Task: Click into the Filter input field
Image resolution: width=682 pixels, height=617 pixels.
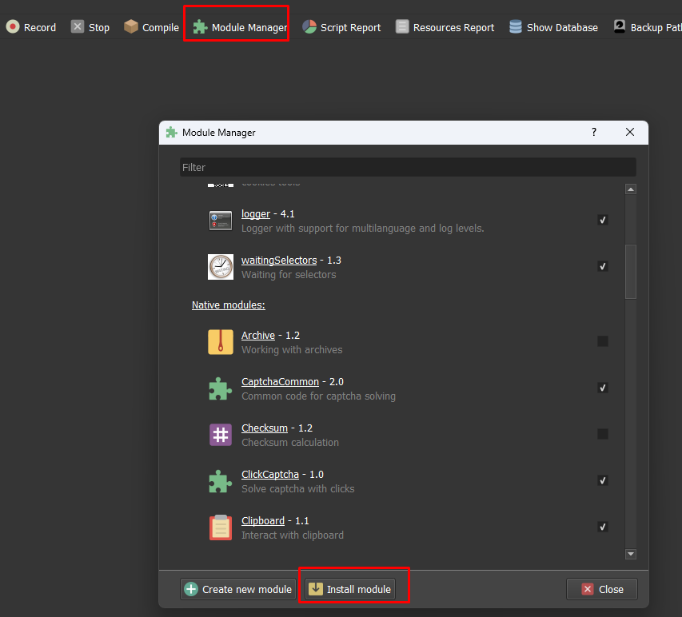Action: 408,167
